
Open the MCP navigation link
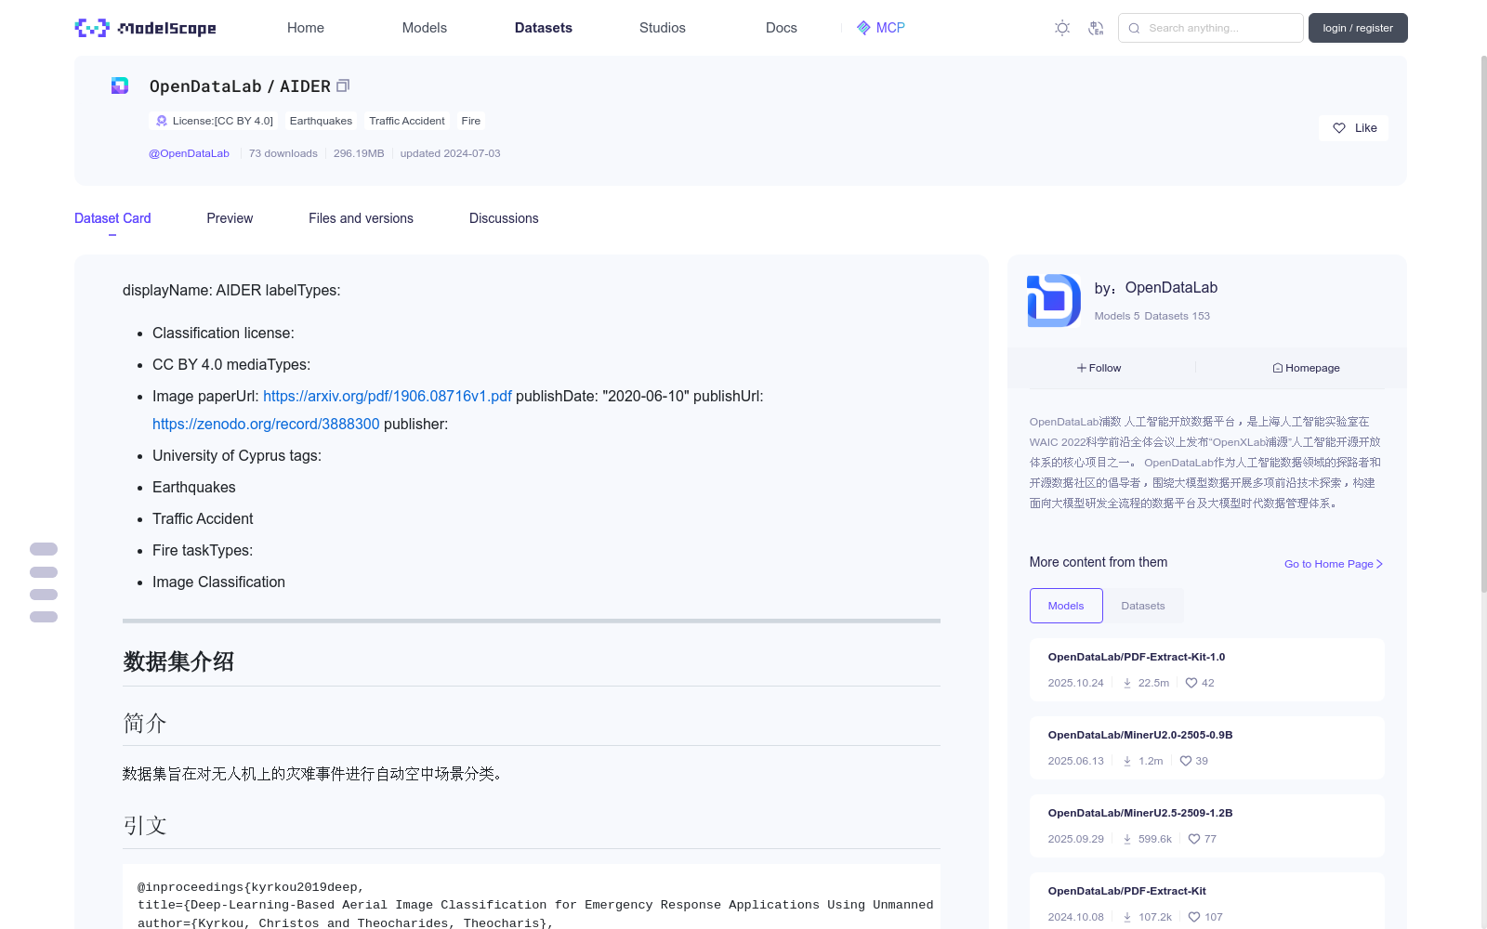(880, 28)
